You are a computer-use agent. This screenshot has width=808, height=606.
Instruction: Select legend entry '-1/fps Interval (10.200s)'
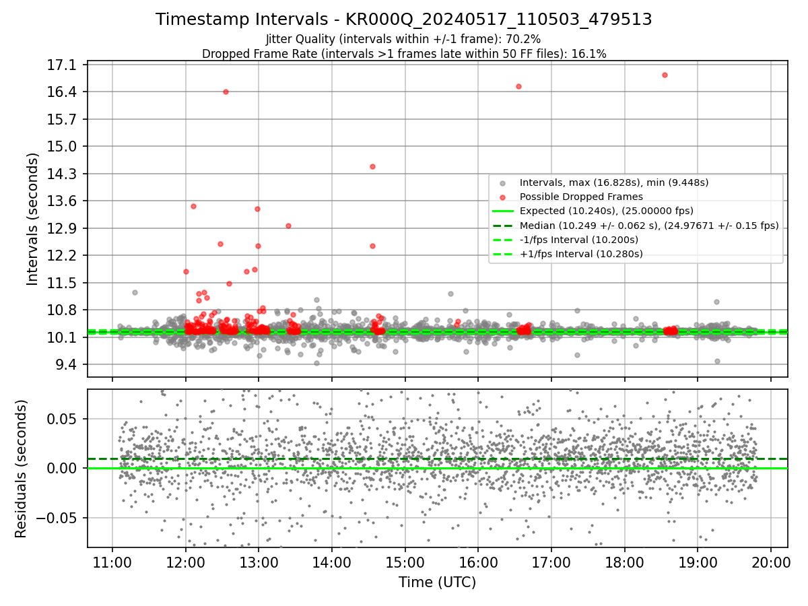[579, 240]
